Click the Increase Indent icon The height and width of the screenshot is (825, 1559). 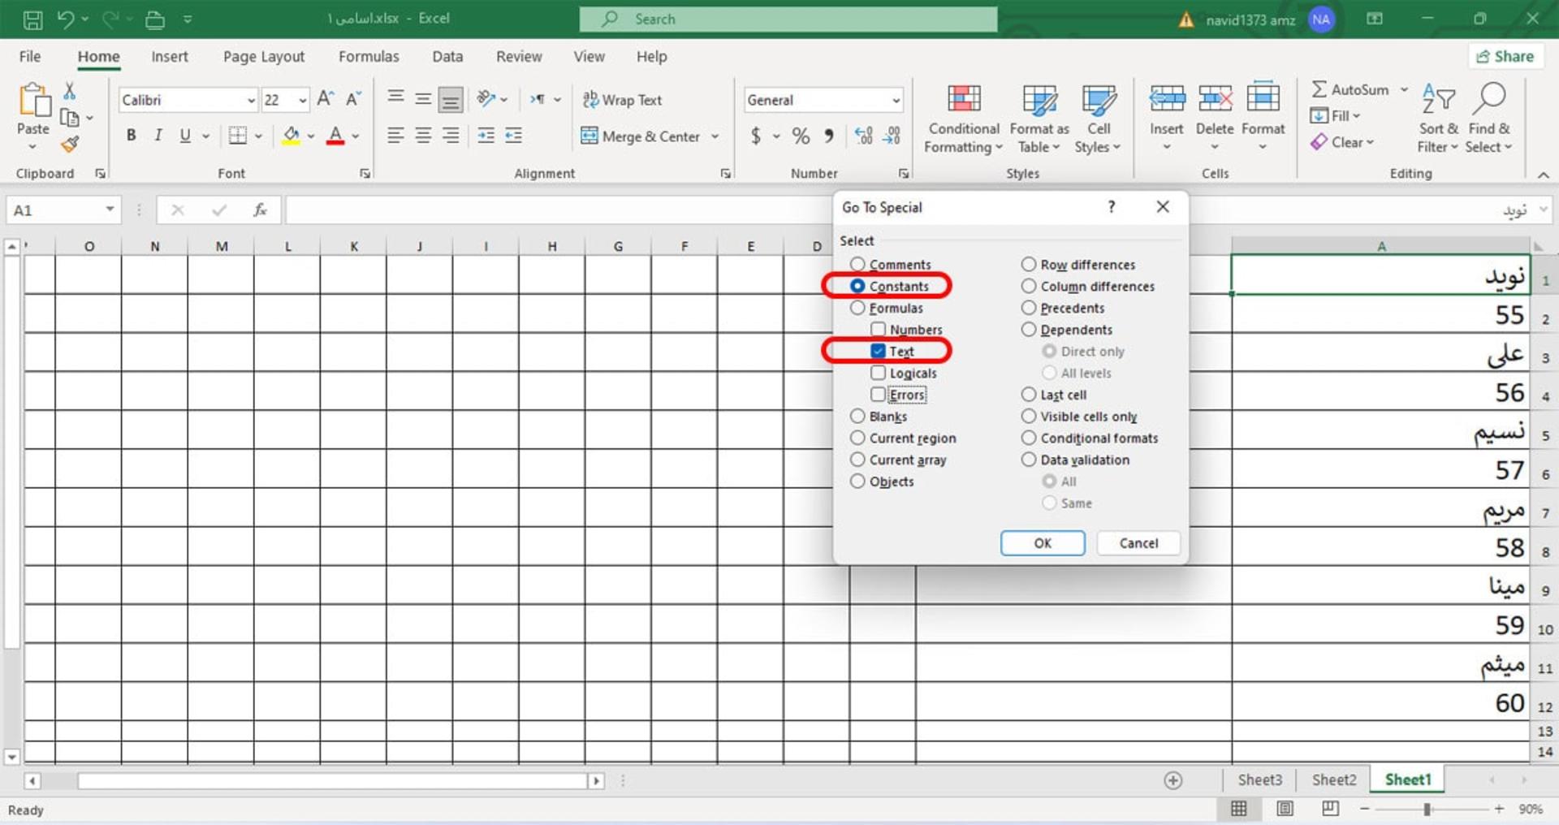[513, 136]
